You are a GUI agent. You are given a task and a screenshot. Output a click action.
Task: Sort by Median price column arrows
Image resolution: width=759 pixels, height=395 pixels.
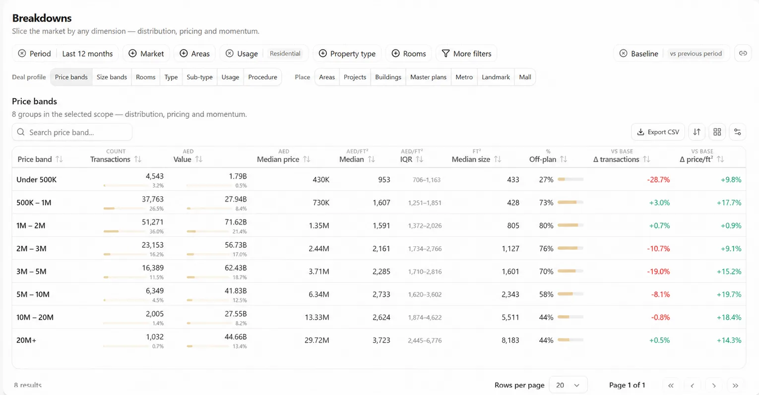tap(307, 159)
